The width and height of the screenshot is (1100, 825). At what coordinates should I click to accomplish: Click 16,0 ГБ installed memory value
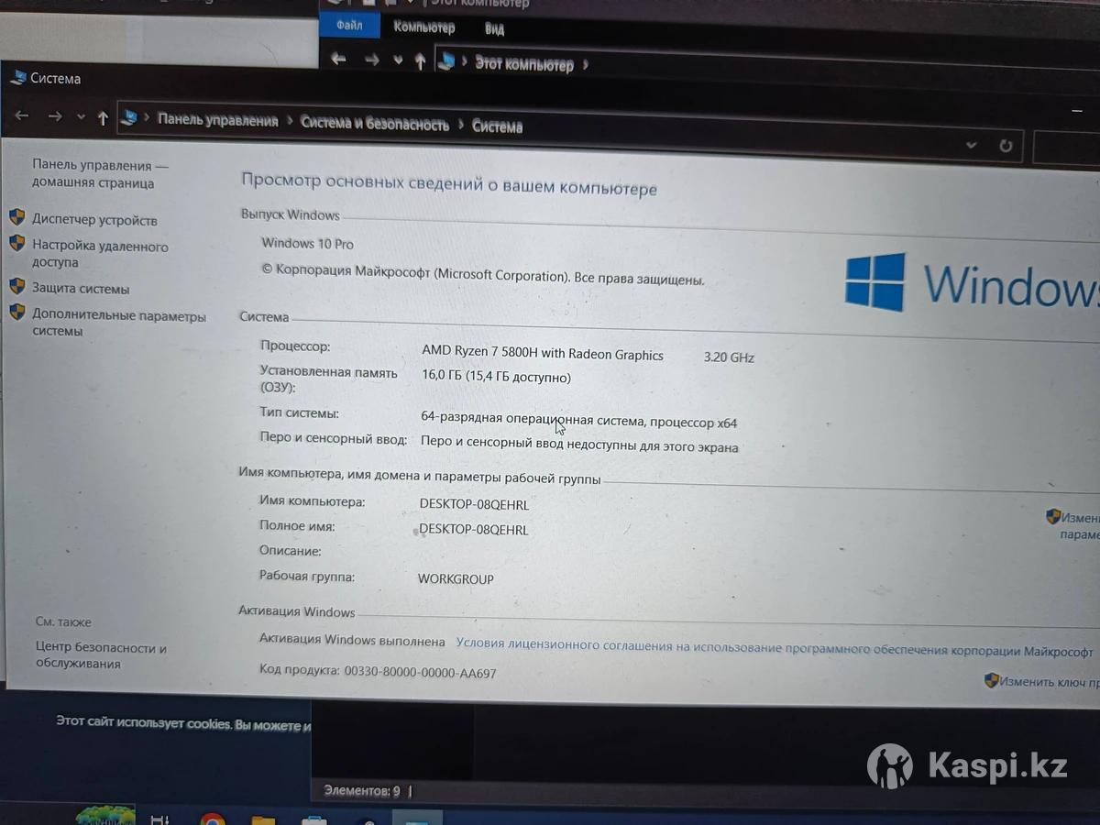click(496, 377)
